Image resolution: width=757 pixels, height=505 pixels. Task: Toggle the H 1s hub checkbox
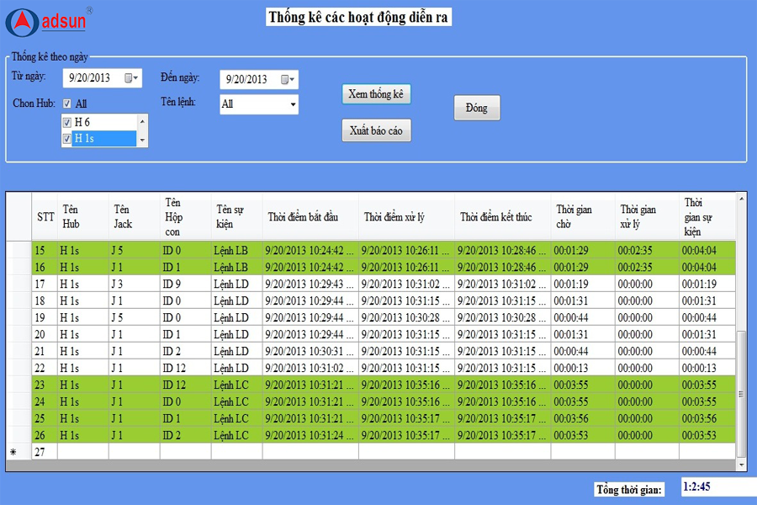67,139
